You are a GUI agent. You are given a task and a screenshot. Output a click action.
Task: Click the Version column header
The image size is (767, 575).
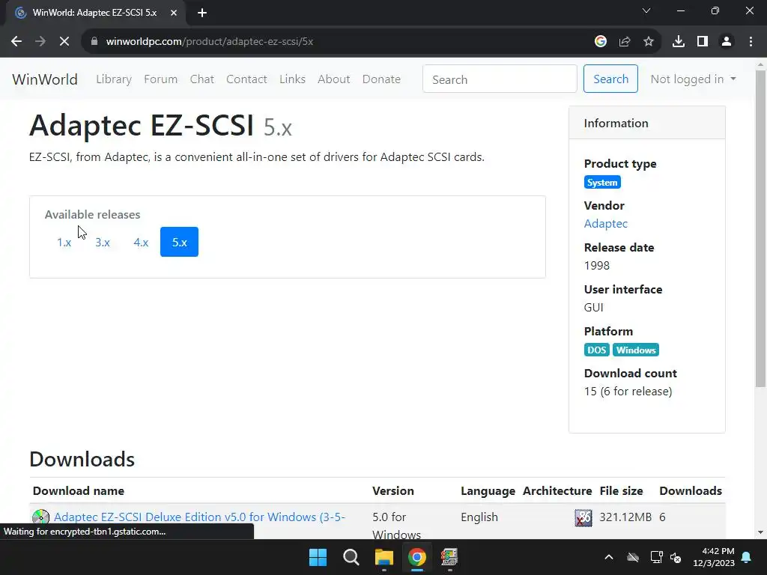[x=392, y=491]
